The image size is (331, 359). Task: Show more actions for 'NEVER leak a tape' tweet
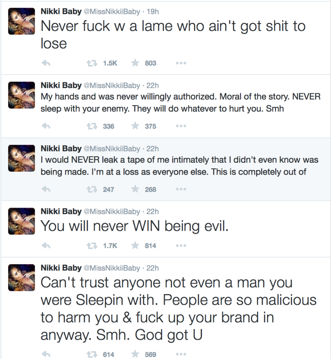click(x=181, y=190)
